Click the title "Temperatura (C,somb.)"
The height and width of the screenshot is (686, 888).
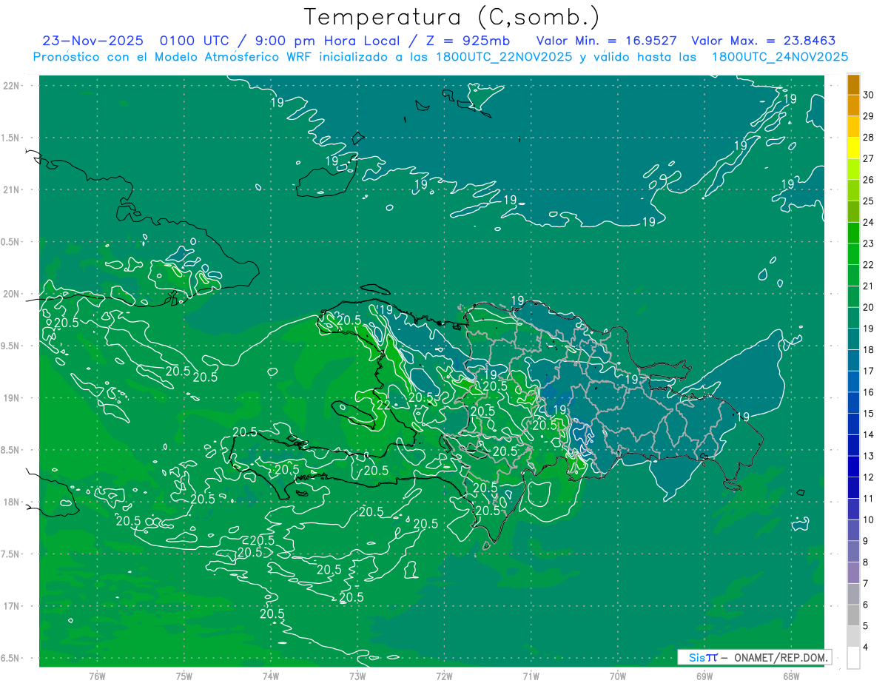(x=451, y=17)
